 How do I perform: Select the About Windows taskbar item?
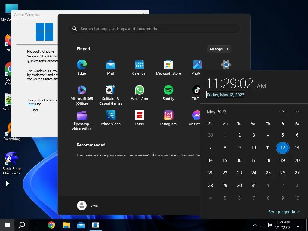95,225
